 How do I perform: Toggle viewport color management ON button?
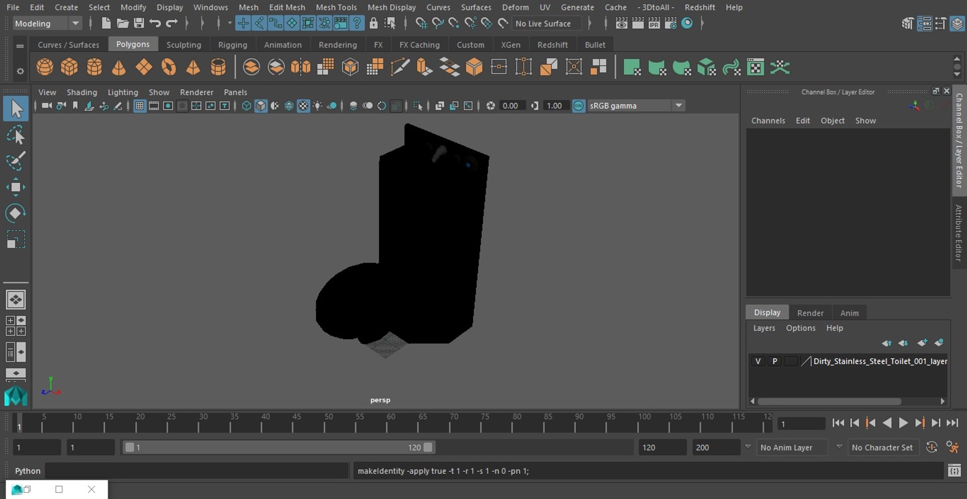click(579, 106)
